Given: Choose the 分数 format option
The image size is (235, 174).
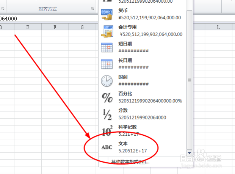Looking at the screenshot, I should point(143,114).
